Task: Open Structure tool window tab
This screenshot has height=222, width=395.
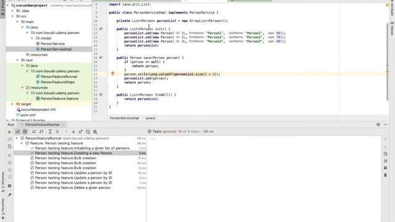Action: coord(2,182)
